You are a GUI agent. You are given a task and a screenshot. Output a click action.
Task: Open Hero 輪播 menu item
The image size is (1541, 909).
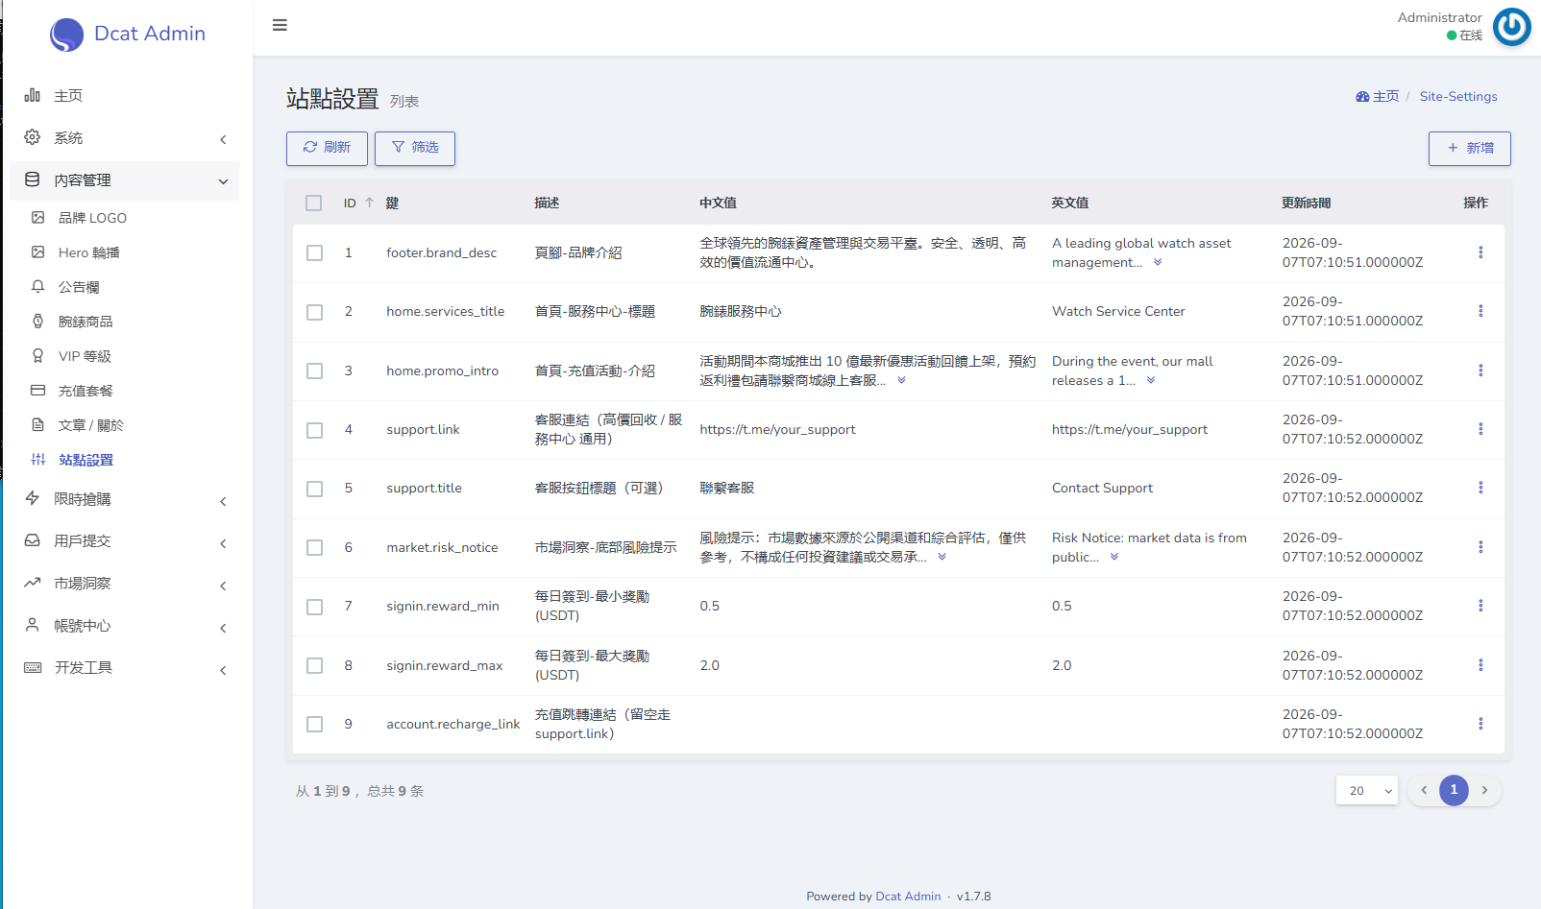126,252
